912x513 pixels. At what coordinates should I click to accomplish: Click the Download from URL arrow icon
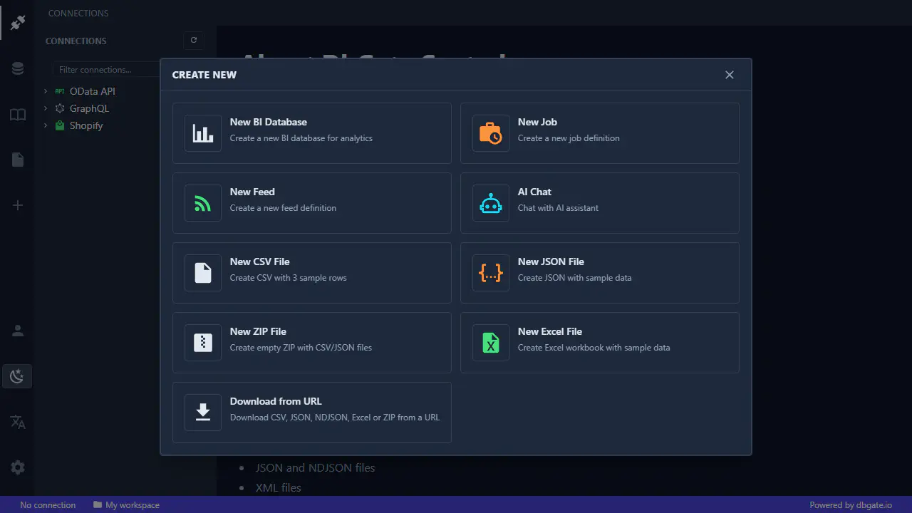point(203,413)
